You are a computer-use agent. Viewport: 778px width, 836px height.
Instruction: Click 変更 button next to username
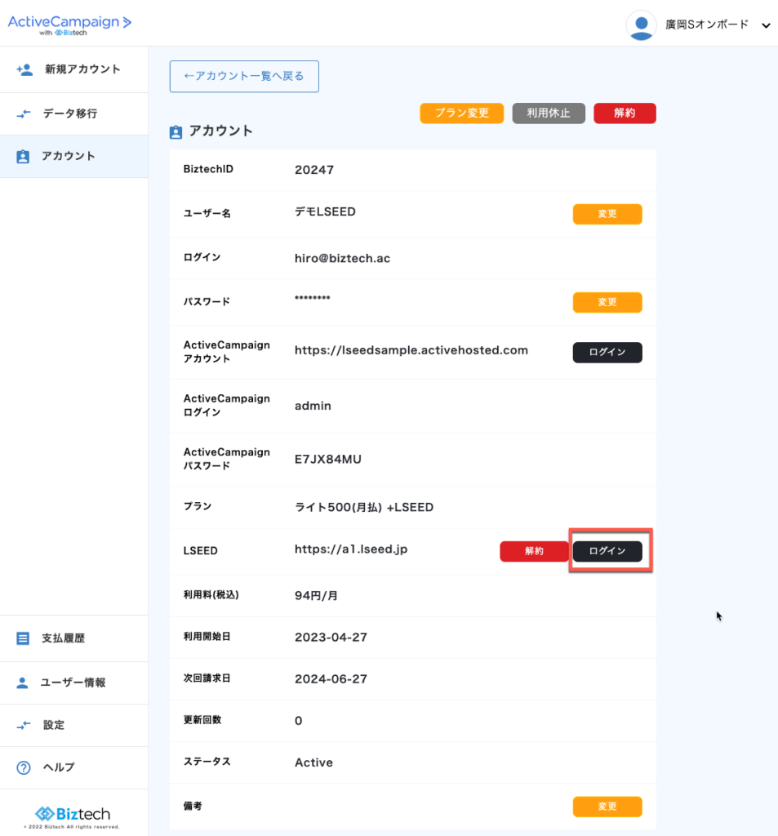(x=607, y=214)
